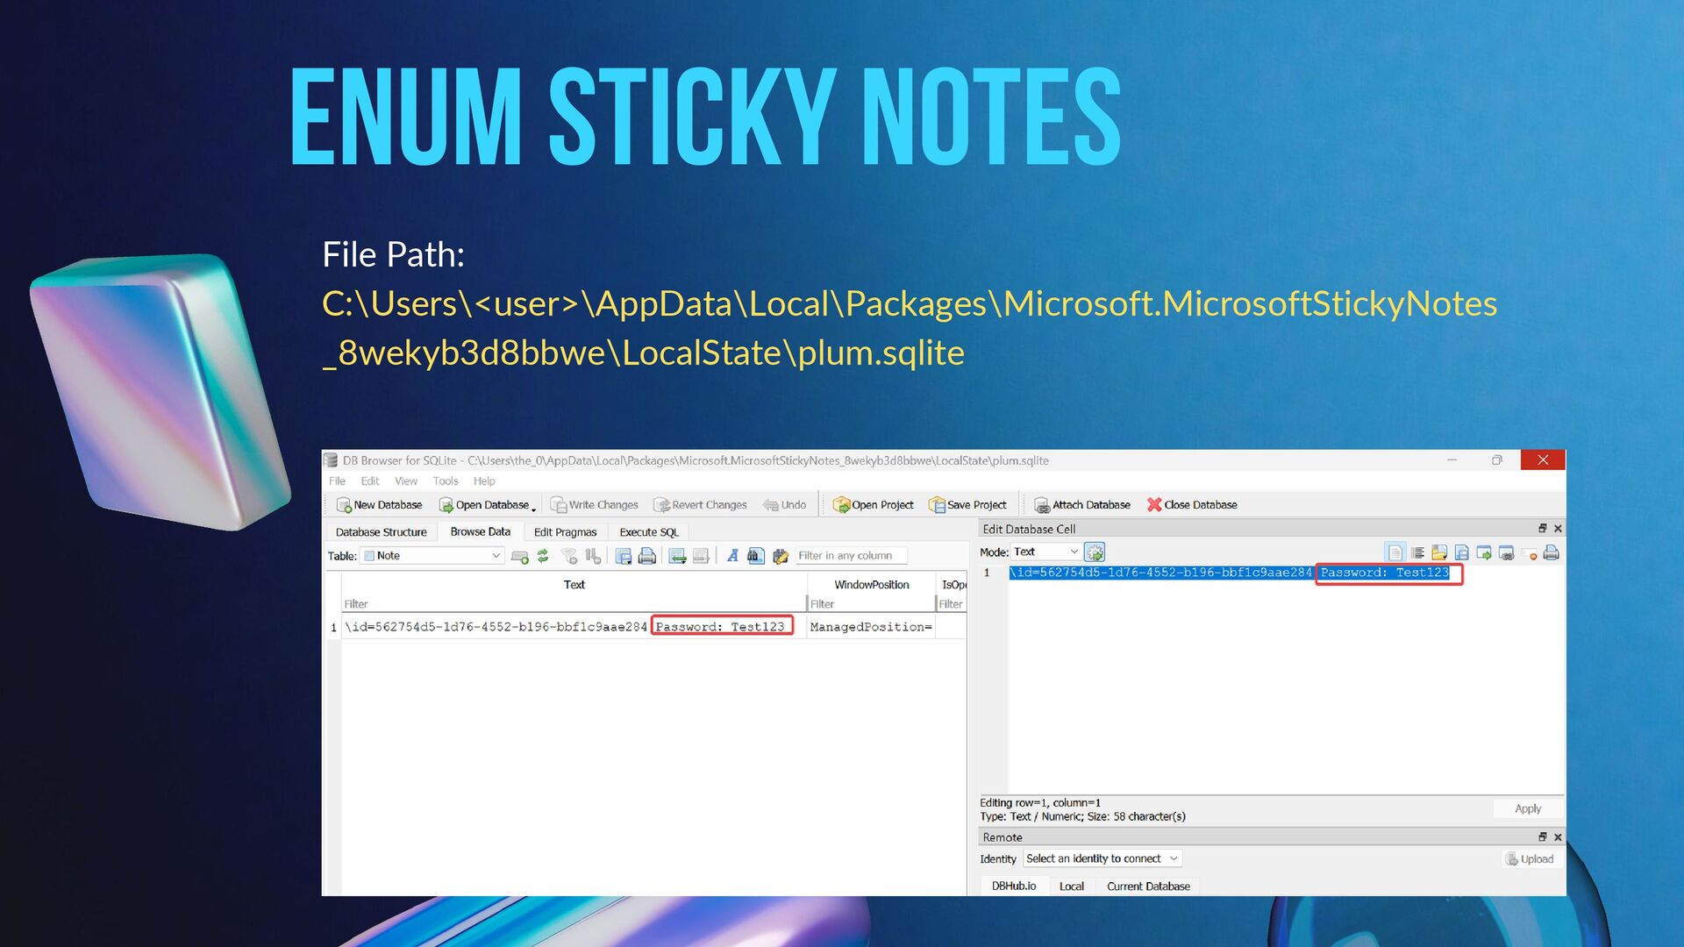Click the format font letter A icon

point(732,556)
